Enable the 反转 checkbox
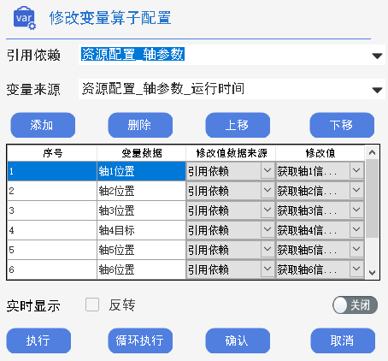This screenshot has width=388, height=361. (92, 305)
